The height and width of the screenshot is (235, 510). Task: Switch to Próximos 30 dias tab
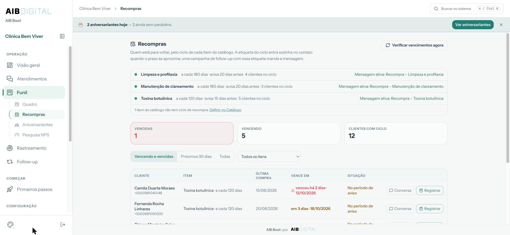(x=196, y=157)
